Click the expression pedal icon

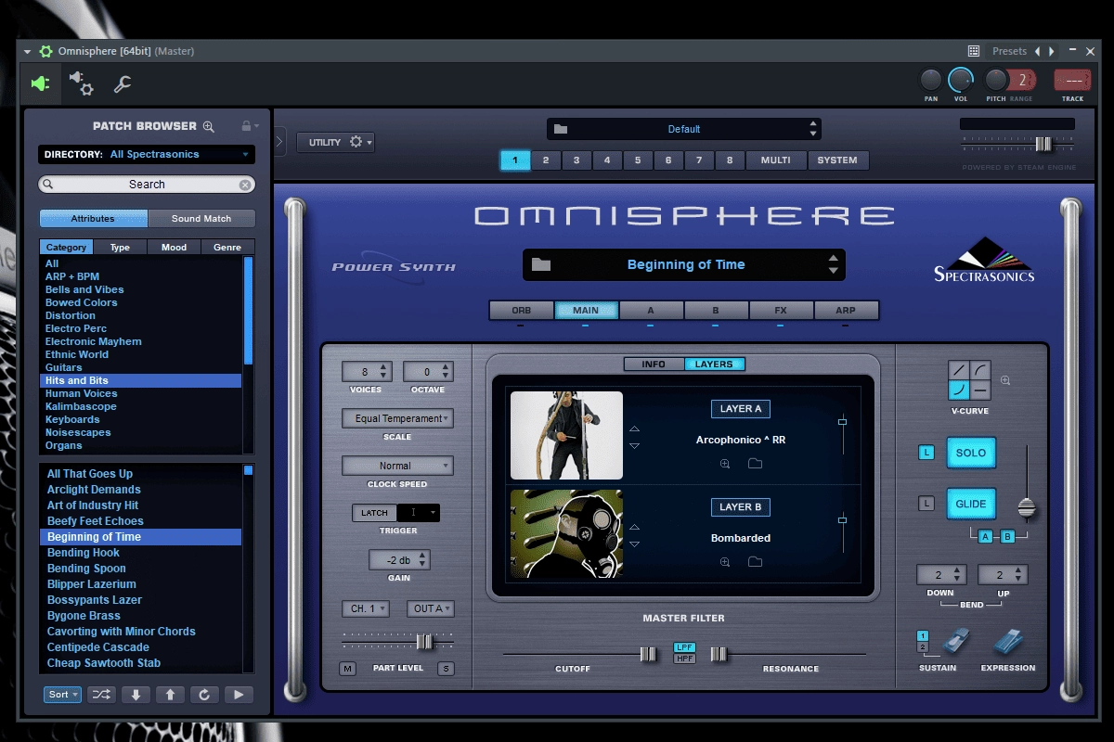pyautogui.click(x=1007, y=642)
